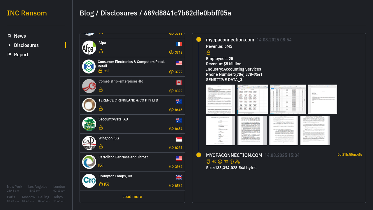Open the second spreadsheet thumbnail in top row
Screen dimensions: 373x210
point(253,99)
